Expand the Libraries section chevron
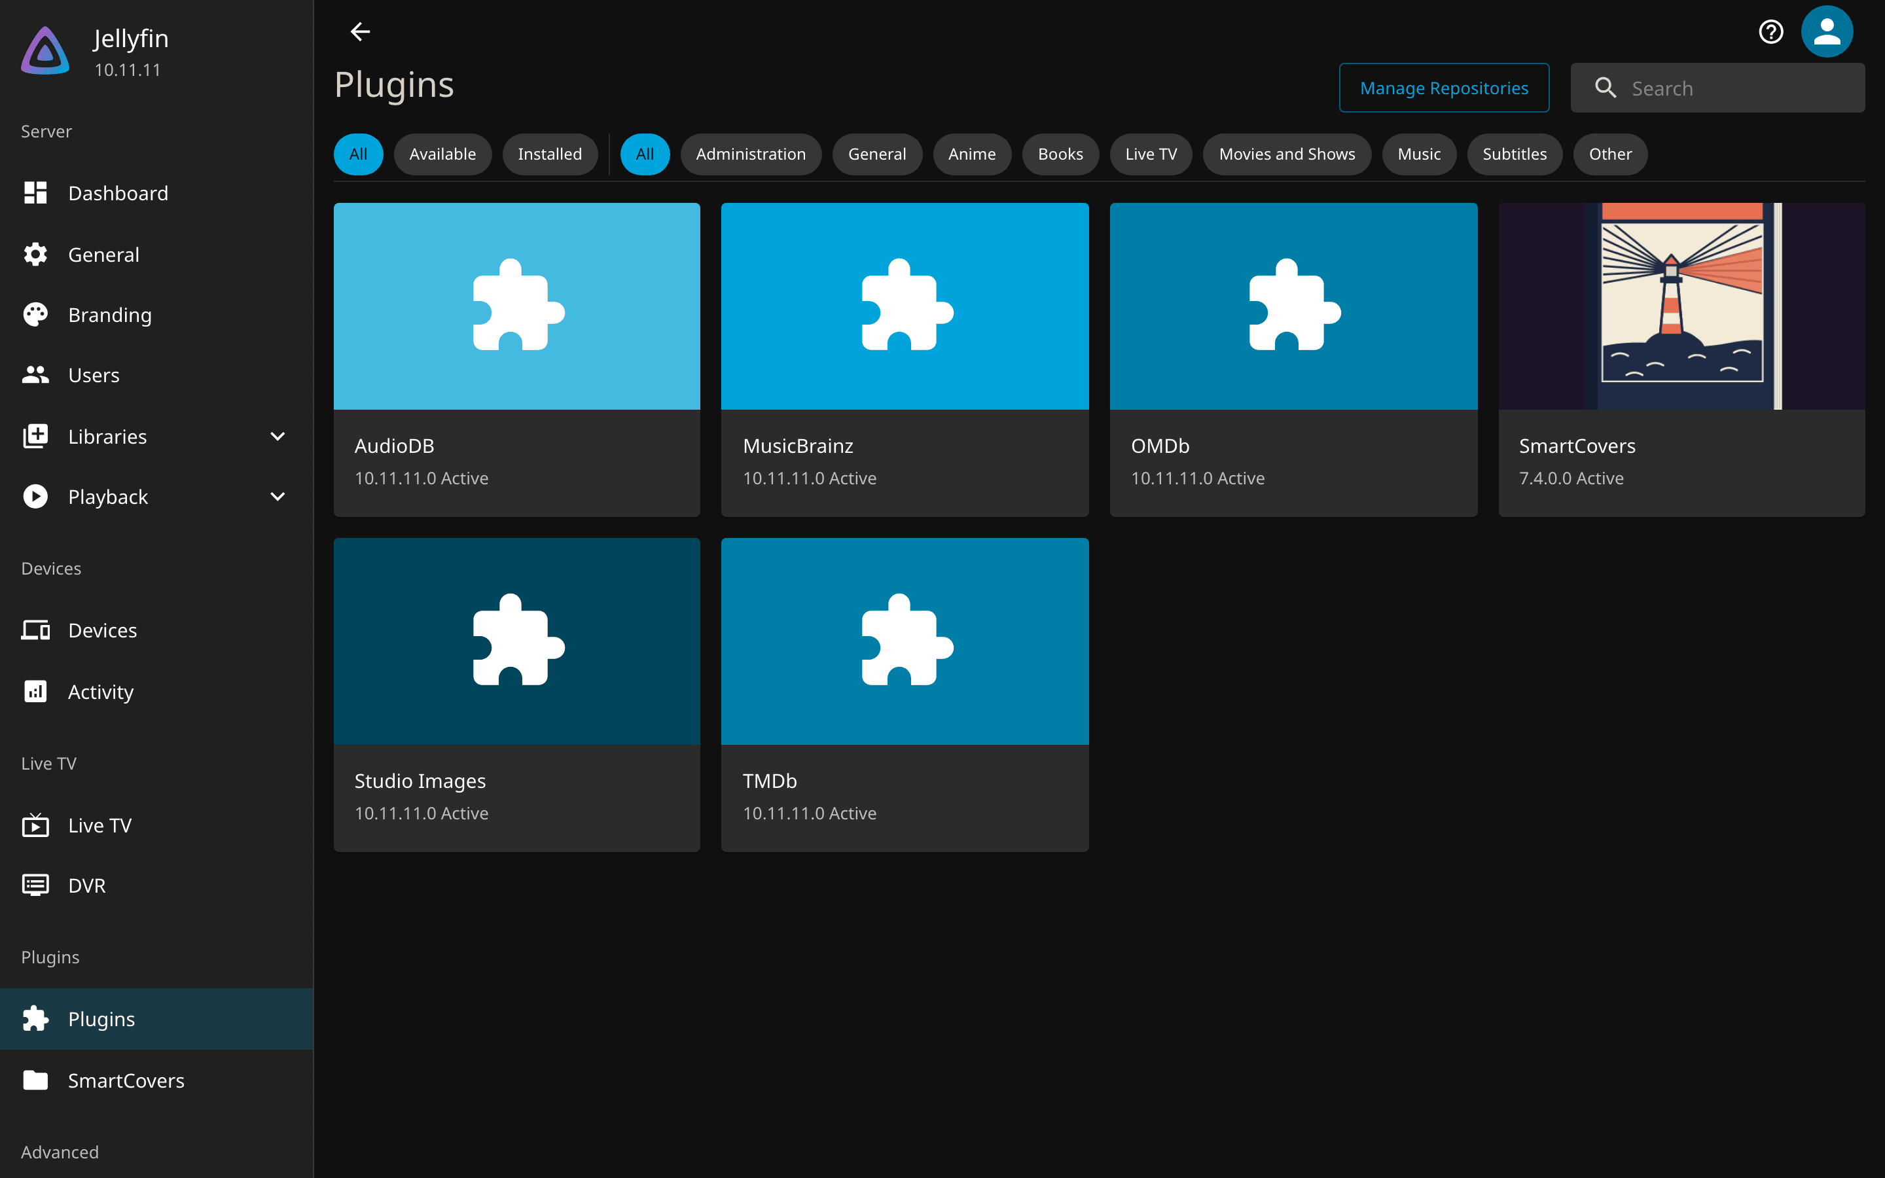 tap(278, 437)
